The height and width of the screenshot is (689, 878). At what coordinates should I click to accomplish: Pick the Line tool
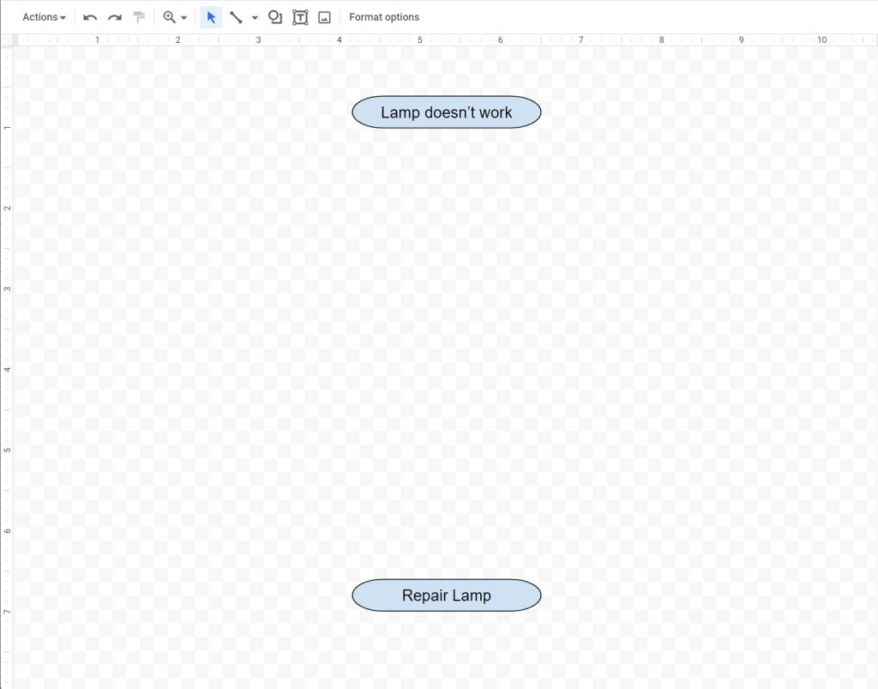point(236,16)
